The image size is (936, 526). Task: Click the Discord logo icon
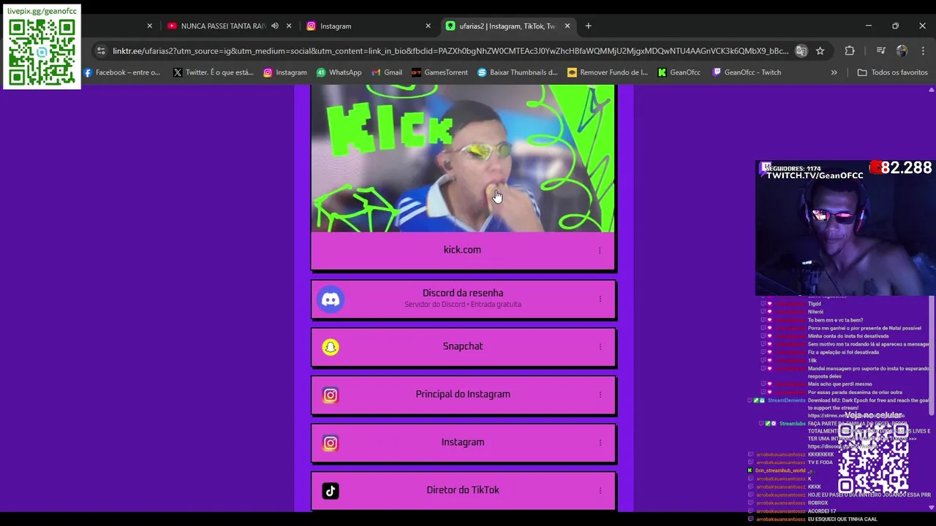click(331, 300)
